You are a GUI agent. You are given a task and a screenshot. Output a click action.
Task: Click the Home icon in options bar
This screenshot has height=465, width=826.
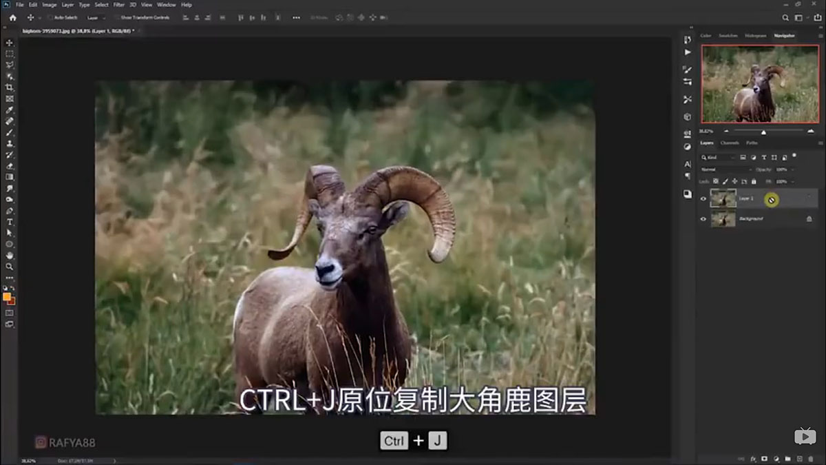click(x=12, y=18)
